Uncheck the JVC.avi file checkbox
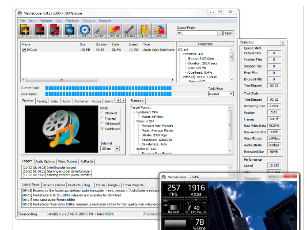307x230 pixels. point(24,50)
